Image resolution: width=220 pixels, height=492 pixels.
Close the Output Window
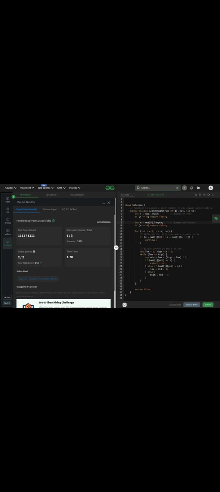coord(109,203)
